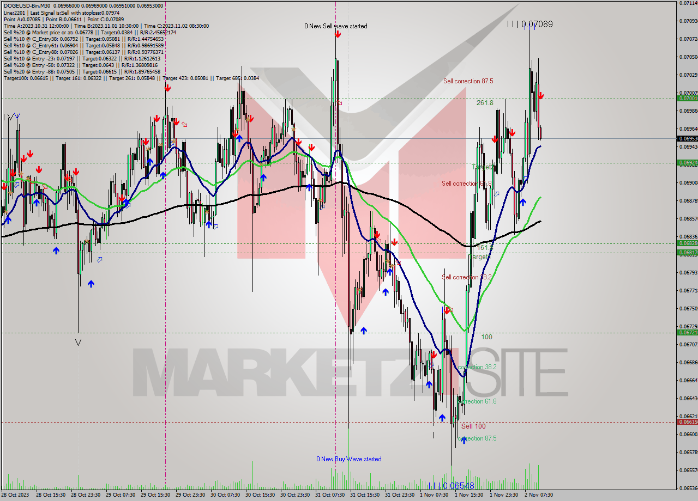The image size is (698, 501).
Task: Click the black 0.06953 current price tag
Action: coord(687,138)
